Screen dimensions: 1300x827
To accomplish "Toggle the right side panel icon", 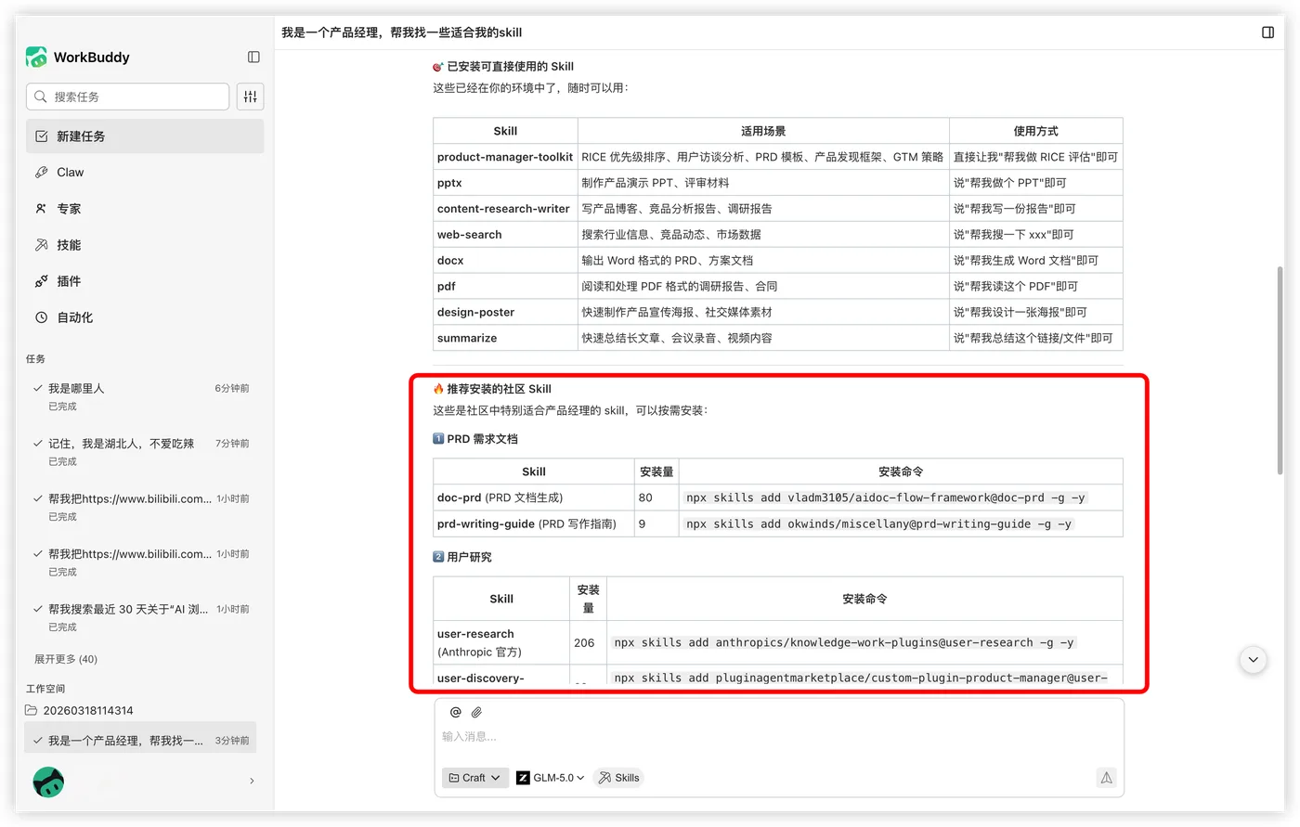I will 1267,32.
